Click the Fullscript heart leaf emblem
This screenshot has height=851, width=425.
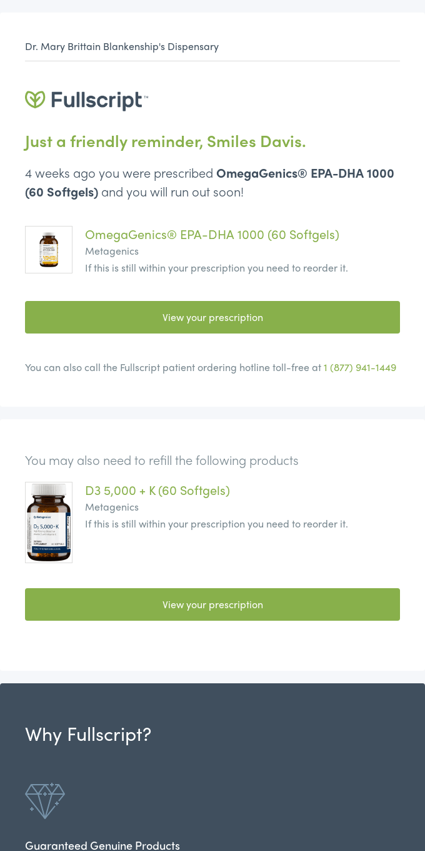tap(35, 100)
